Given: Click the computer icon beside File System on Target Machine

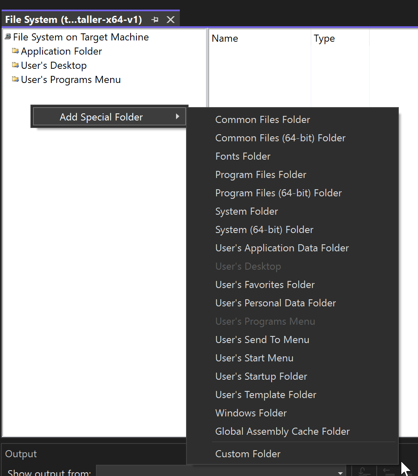Looking at the screenshot, I should click(8, 37).
